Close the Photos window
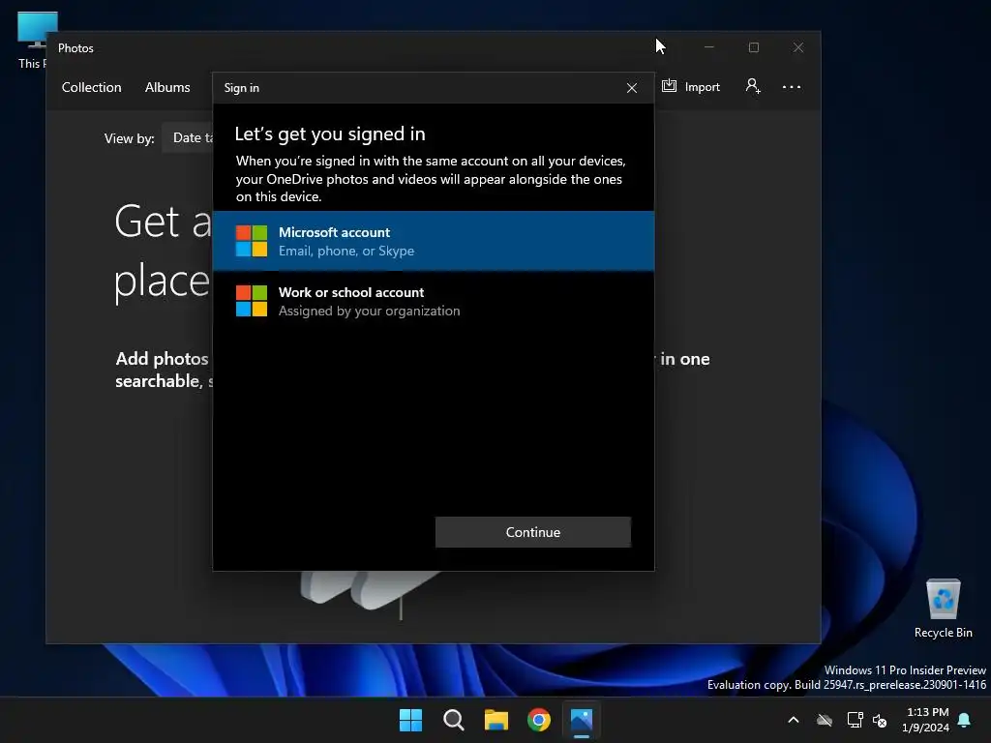The height and width of the screenshot is (743, 991). pyautogui.click(x=798, y=47)
